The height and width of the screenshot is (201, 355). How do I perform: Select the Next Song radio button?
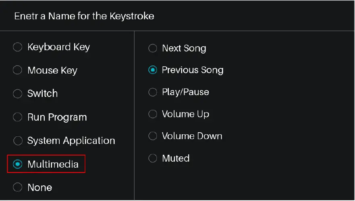[152, 49]
